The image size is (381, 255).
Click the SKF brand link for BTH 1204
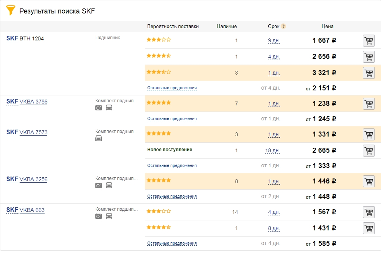tap(12, 38)
